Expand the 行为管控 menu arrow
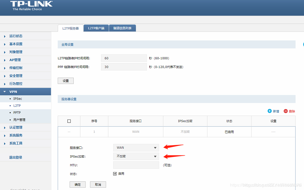The image size is (304, 190). (5, 84)
